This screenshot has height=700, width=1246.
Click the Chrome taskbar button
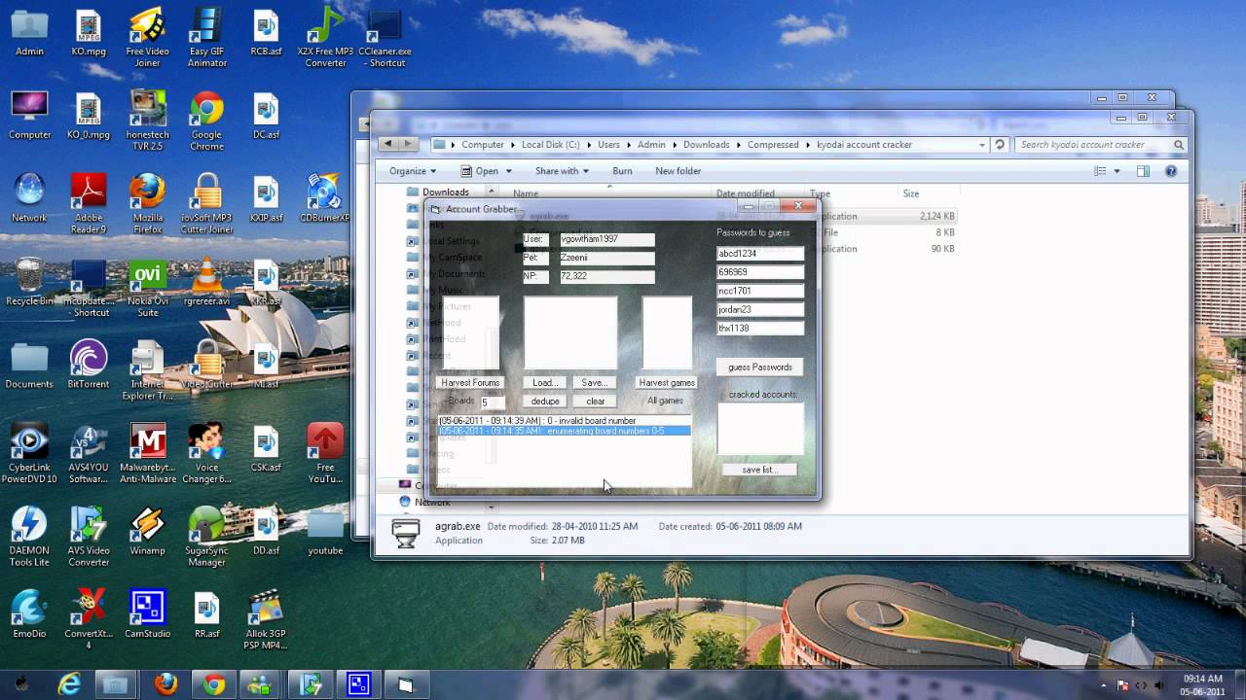click(214, 684)
